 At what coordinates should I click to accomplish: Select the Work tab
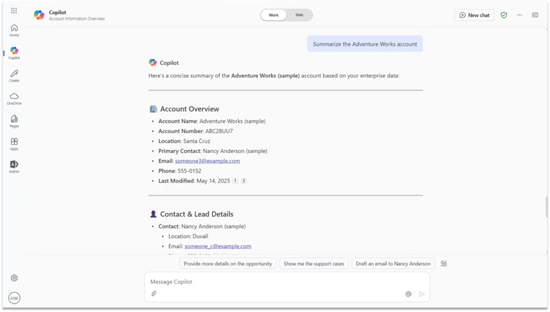[273, 16]
